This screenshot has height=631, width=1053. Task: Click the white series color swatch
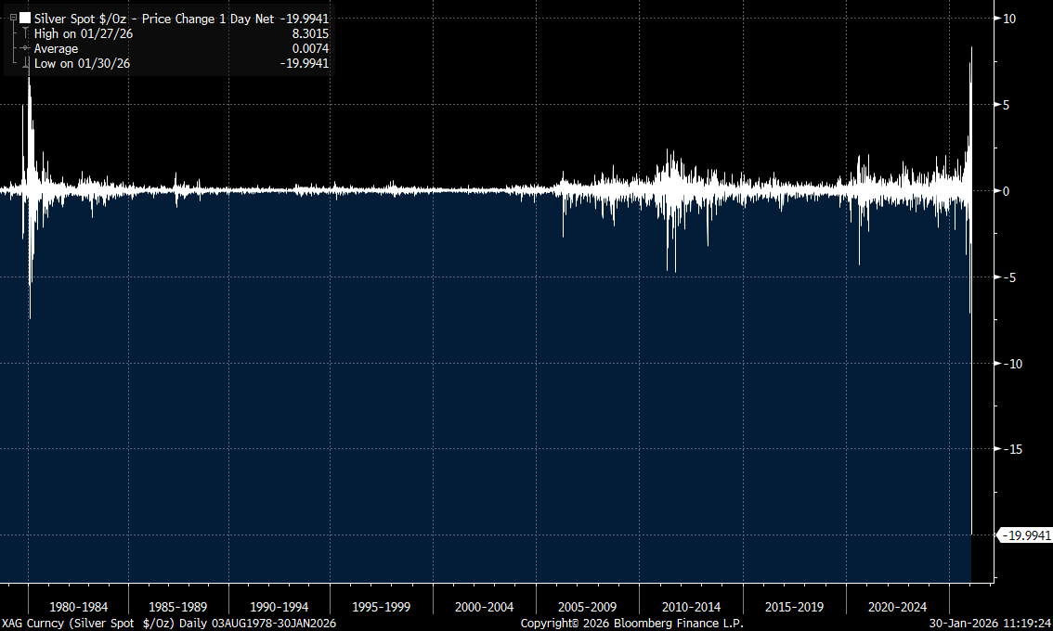pos(25,19)
